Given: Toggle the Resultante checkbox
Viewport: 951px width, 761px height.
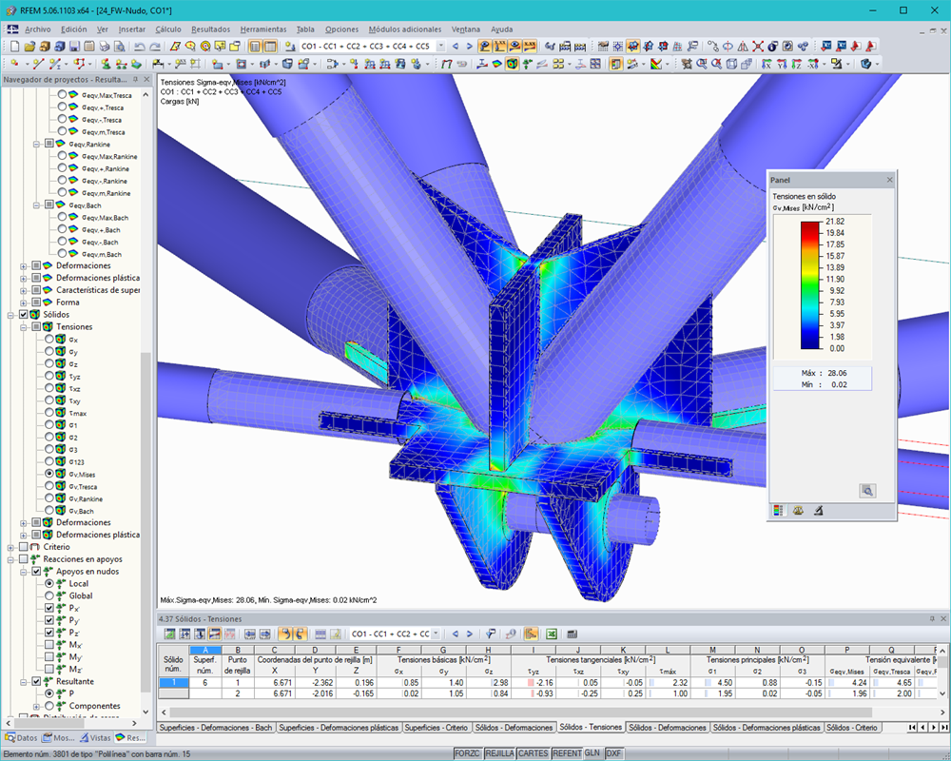Looking at the screenshot, I should pyautogui.click(x=36, y=681).
